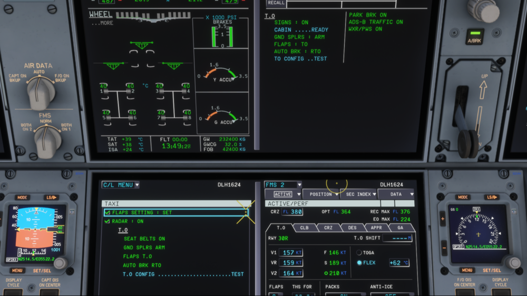Viewport: 527px width, 296px height.
Task: Switch to the CRZ performance tab
Action: [328, 228]
